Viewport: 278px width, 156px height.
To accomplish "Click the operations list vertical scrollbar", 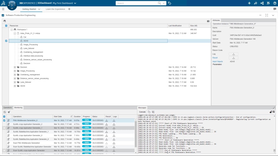I will click(136, 133).
